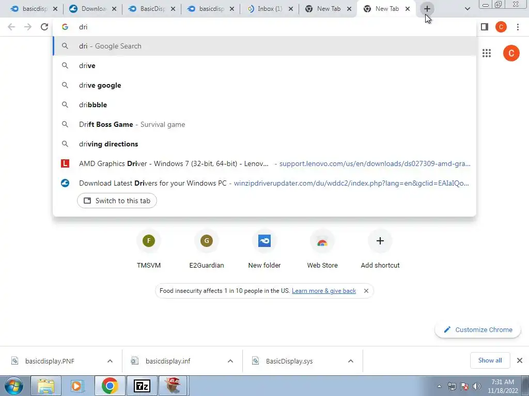529x396 pixels.
Task: Reload the current page
Action: click(x=44, y=27)
